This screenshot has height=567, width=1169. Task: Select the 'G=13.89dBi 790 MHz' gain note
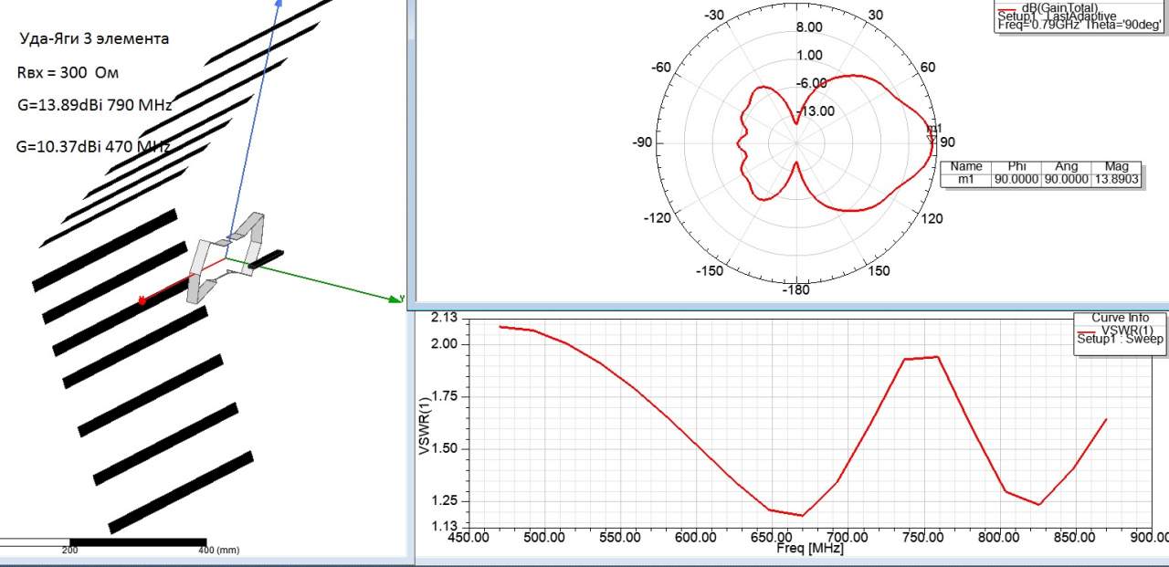[95, 105]
